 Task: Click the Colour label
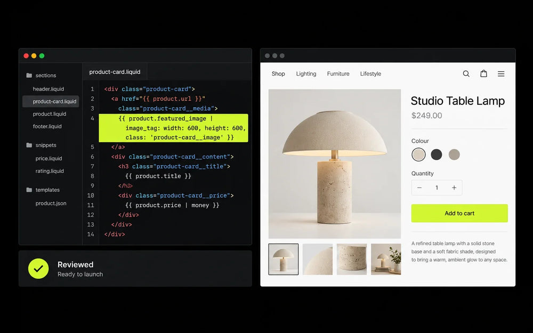(420, 141)
